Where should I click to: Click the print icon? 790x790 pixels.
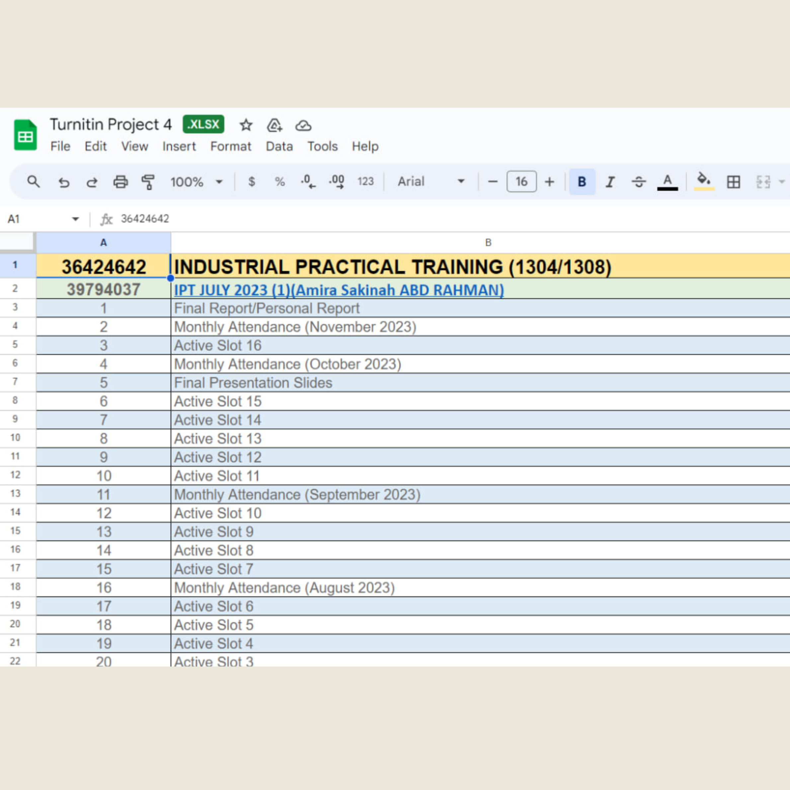click(120, 182)
